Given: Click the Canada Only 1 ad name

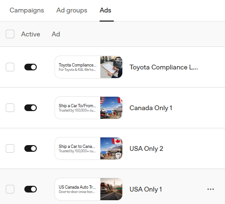Looking at the screenshot, I should (151, 108).
